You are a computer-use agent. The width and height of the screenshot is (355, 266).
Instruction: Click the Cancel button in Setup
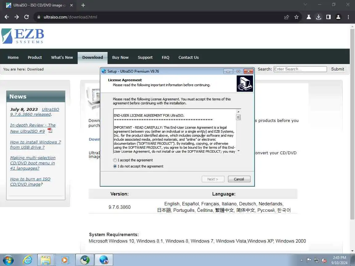click(239, 179)
